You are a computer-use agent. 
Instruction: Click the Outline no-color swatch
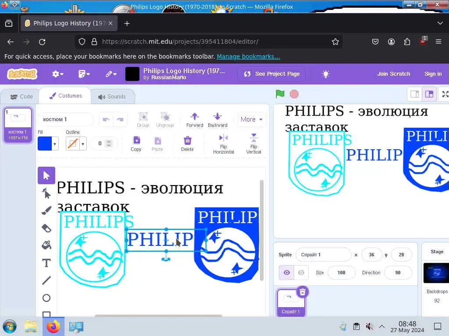73,143
